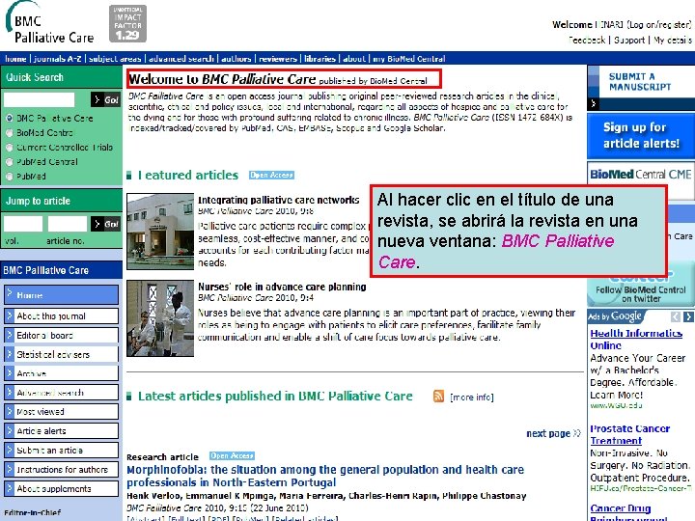
Task: Open Instructions for authors in sidebar
Action: tap(61, 469)
